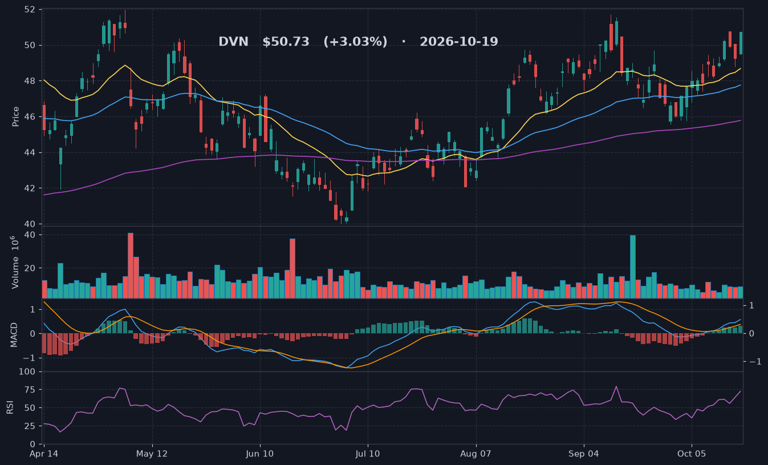Select the 44 tick on the Price axis
Screen dimensions: 768x465
coord(30,152)
